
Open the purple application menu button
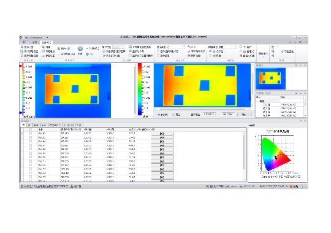(x=24, y=42)
